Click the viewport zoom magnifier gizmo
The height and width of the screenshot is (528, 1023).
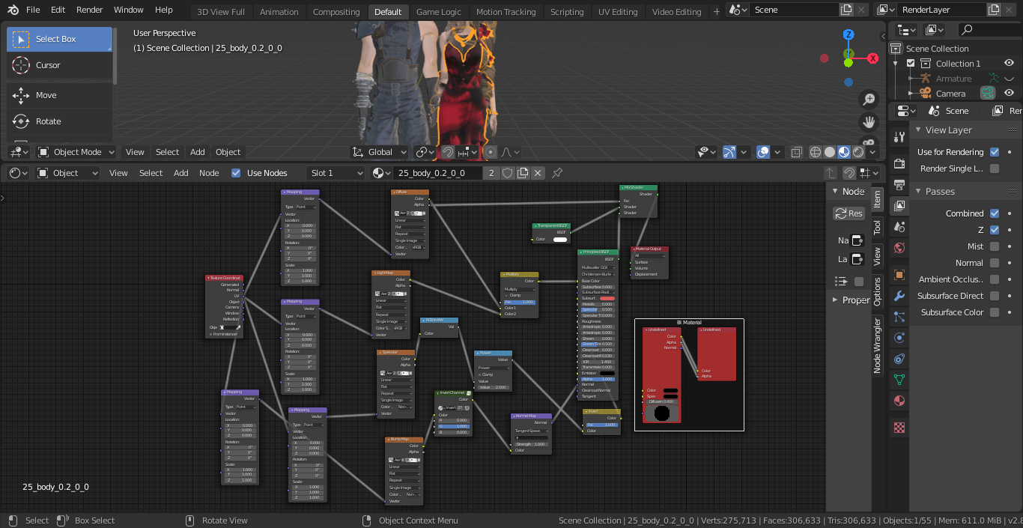869,99
